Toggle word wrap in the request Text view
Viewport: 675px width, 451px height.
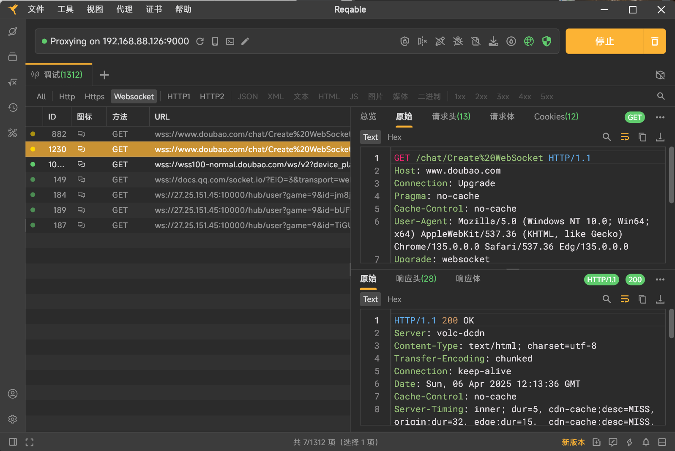tap(624, 137)
